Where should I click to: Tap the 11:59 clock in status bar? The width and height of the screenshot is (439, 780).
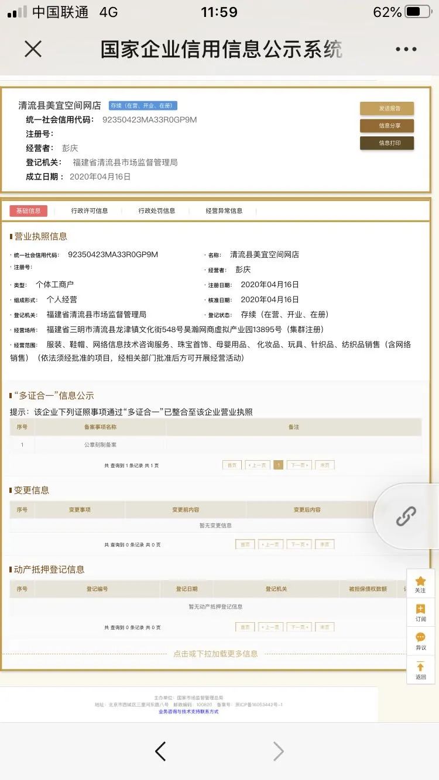(219, 12)
